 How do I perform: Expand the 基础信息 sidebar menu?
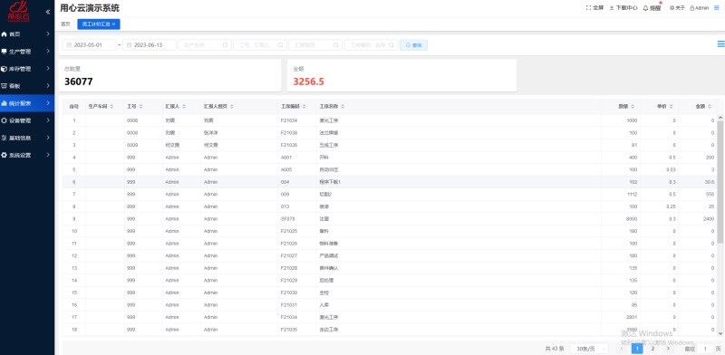48,138
